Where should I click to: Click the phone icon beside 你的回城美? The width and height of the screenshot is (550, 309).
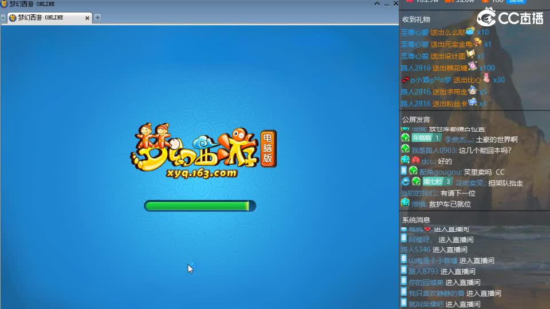tap(404, 281)
